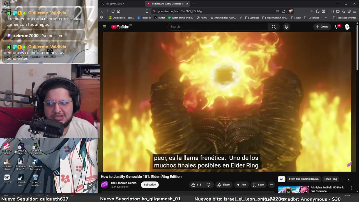The width and height of the screenshot is (359, 202).
Task: Show next recommendation chips arrow
Action: coord(348,180)
